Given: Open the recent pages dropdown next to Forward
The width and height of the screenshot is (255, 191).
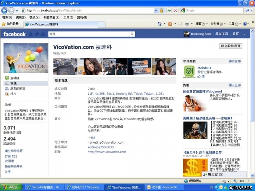Looking at the screenshot, I should click(x=17, y=11).
